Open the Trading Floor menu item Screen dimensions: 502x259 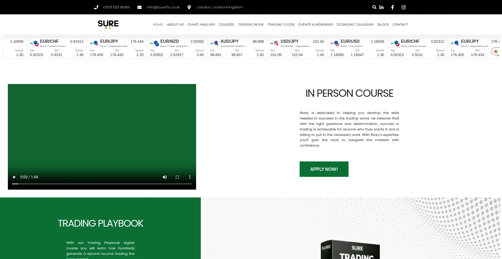click(281, 25)
